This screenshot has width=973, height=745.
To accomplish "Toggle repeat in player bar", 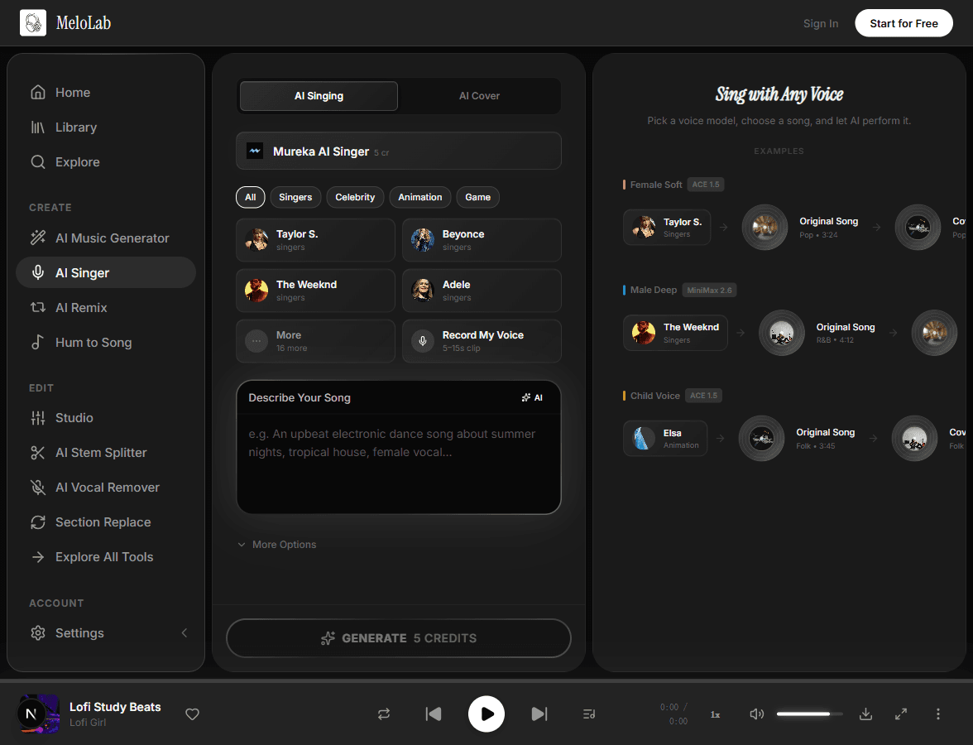I will coord(384,714).
